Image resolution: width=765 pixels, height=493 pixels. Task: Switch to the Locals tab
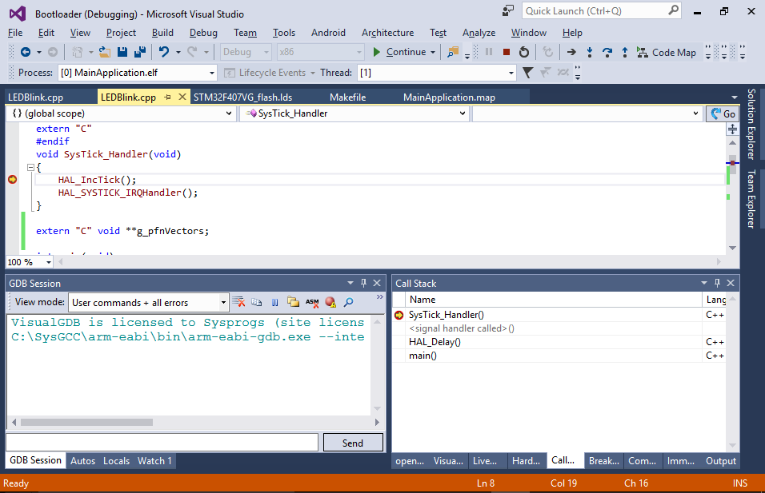click(x=116, y=461)
